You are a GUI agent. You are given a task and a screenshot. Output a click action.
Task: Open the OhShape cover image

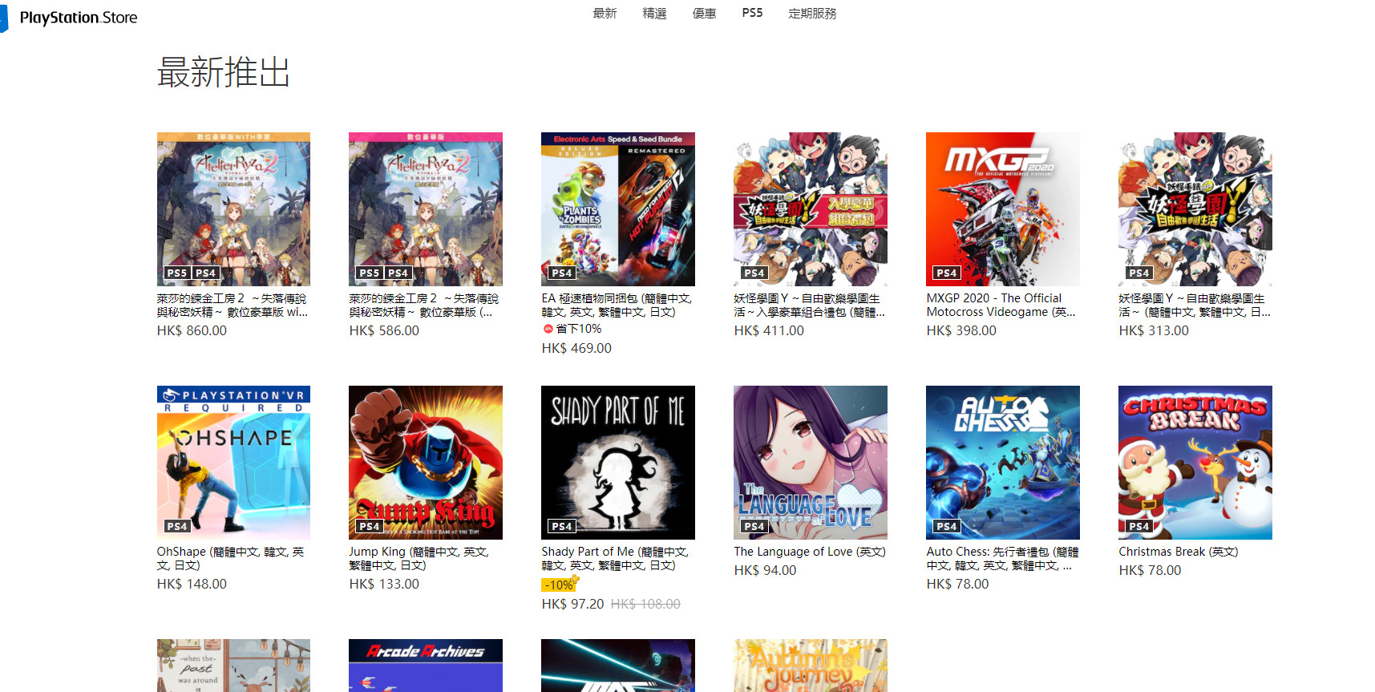click(x=233, y=463)
